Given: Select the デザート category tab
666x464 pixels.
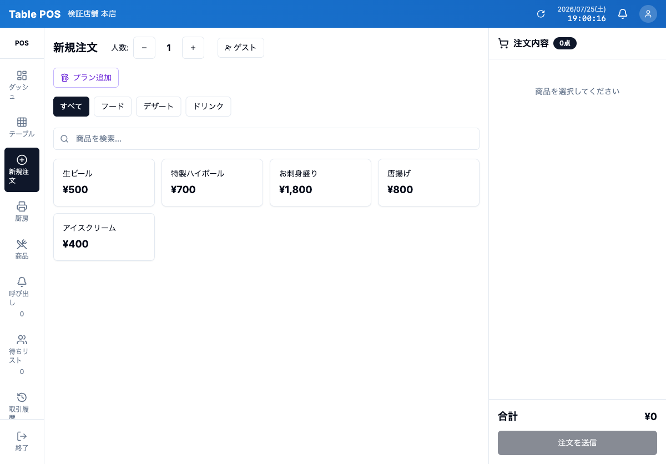Looking at the screenshot, I should (x=159, y=107).
